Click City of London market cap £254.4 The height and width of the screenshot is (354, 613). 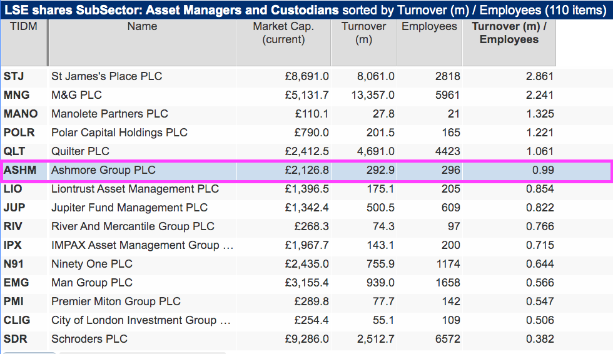coord(312,320)
